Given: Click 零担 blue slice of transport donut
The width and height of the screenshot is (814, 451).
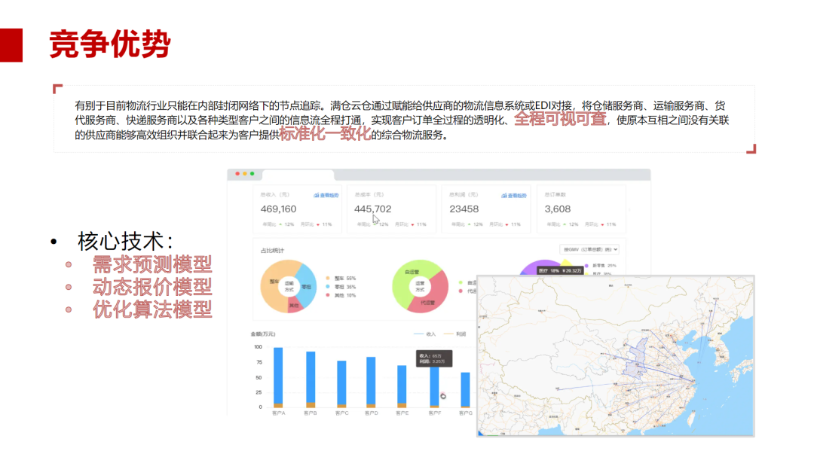Looking at the screenshot, I should (x=308, y=286).
